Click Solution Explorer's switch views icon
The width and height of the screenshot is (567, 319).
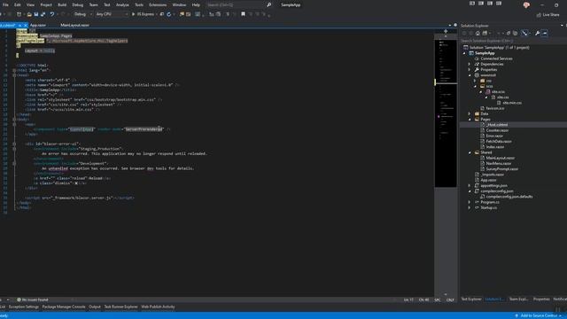(485, 34)
